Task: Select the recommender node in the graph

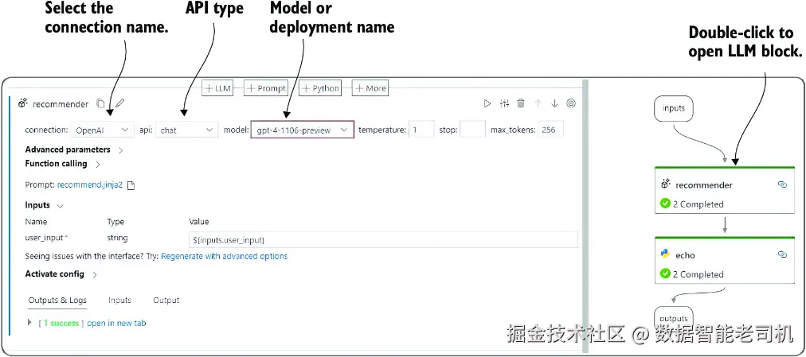Action: point(725,190)
